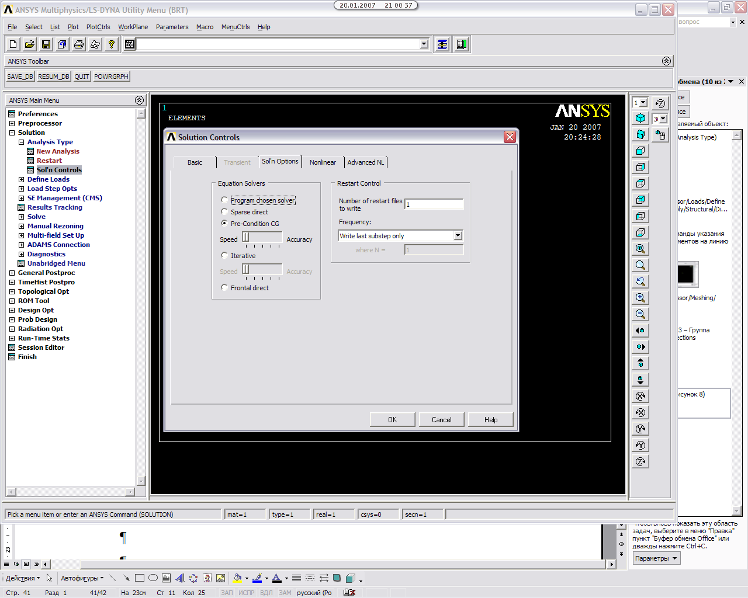Image resolution: width=748 pixels, height=598 pixels.
Task: Open the command input history dropdown
Action: (424, 44)
